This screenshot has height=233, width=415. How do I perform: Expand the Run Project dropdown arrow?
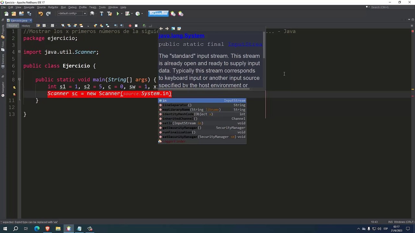[x=122, y=14]
